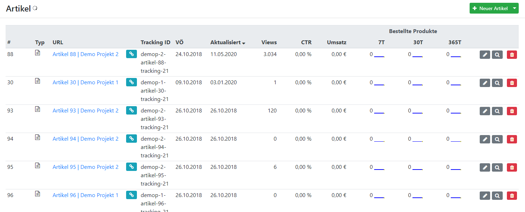Edit Artikel 94 with pencil icon

tap(485, 139)
